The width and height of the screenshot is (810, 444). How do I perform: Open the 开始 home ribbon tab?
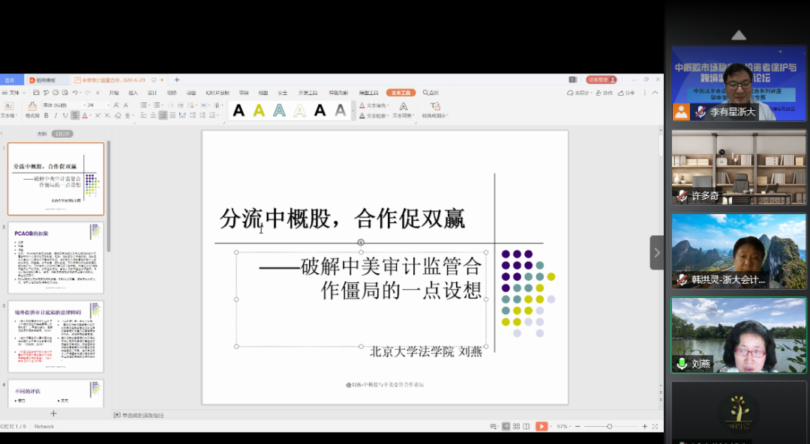coord(114,93)
